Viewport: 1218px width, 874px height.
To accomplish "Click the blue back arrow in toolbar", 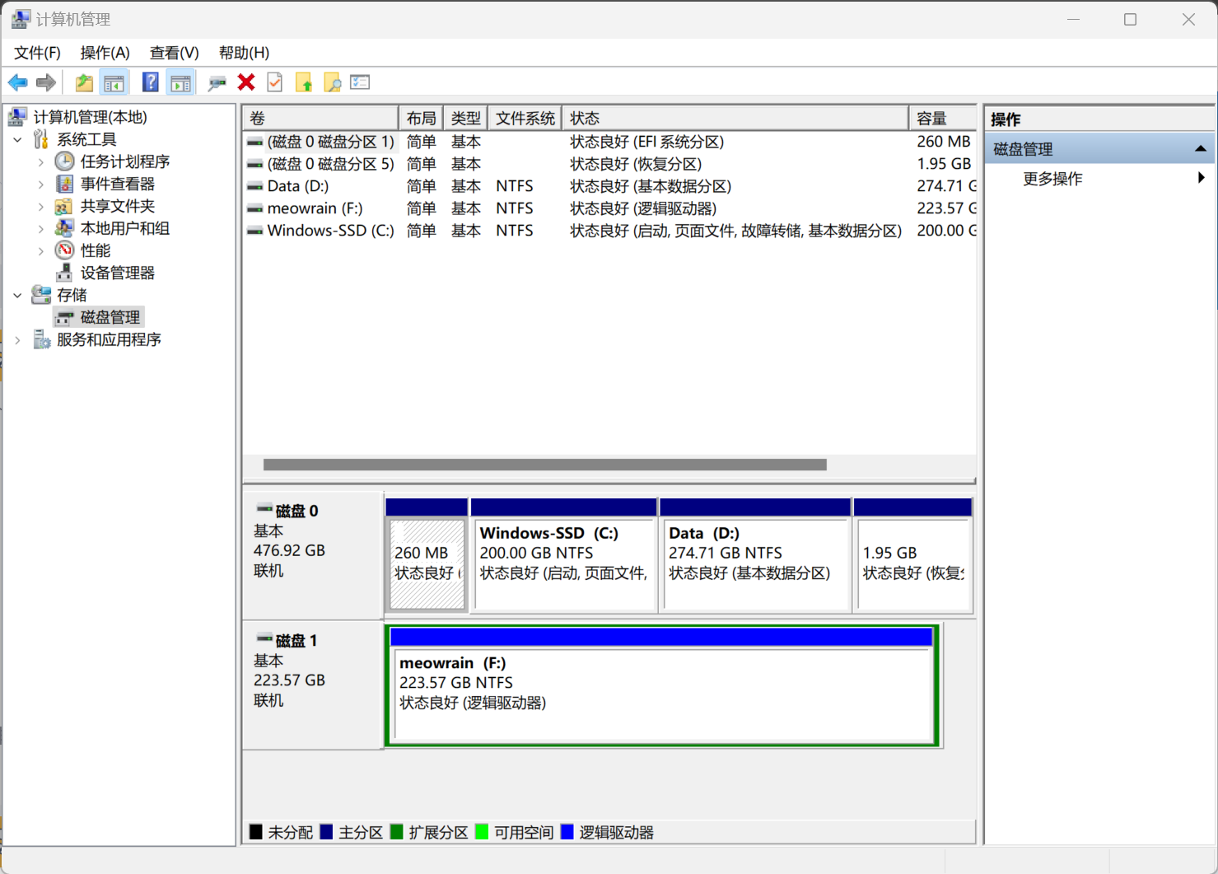I will point(17,82).
